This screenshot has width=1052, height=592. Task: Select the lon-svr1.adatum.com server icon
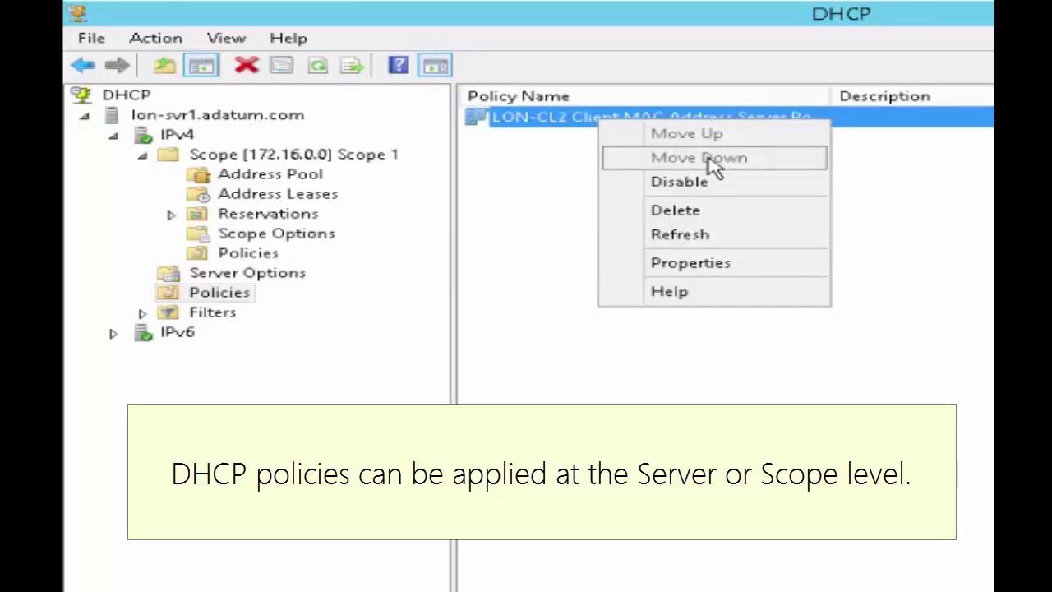click(x=113, y=115)
